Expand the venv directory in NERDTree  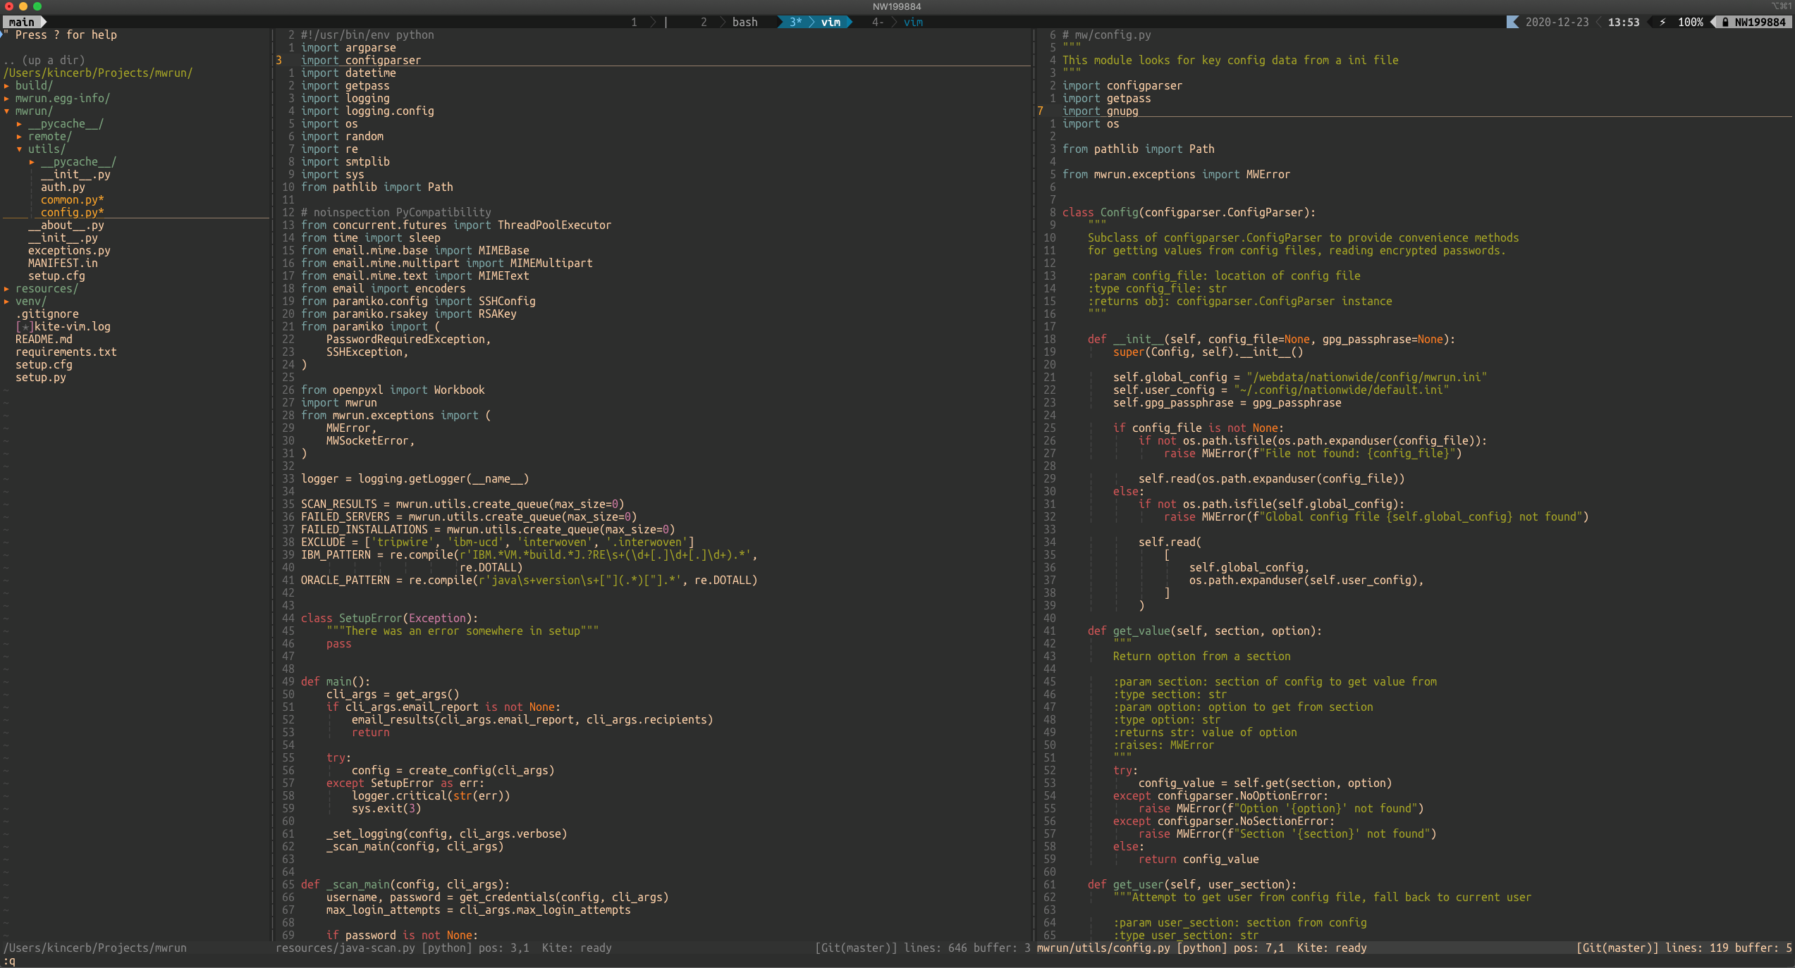tap(7, 301)
